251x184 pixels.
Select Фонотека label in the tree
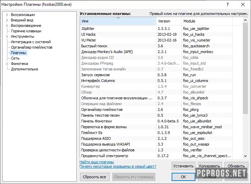pos(19,64)
